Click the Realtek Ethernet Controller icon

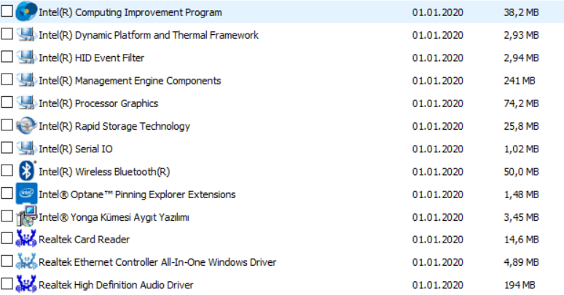[26, 261]
